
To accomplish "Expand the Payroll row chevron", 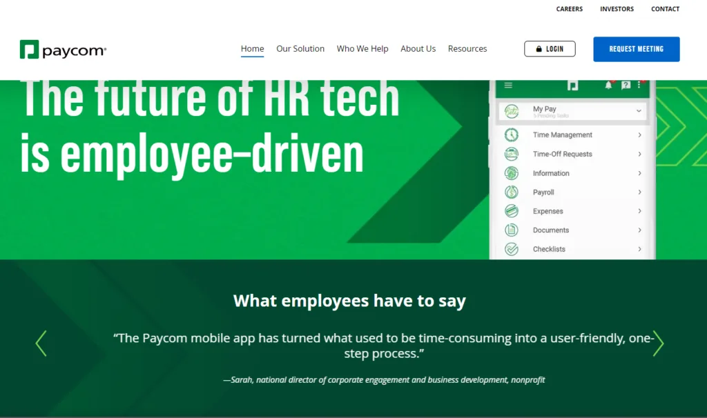I will click(641, 192).
